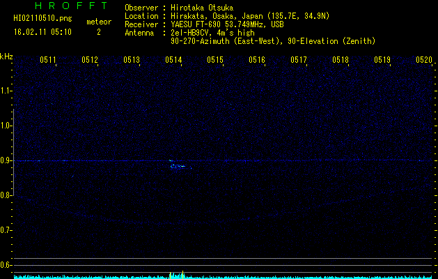438x279 pixels.
Task: Click the 0516 time marker
Action: 257,59
